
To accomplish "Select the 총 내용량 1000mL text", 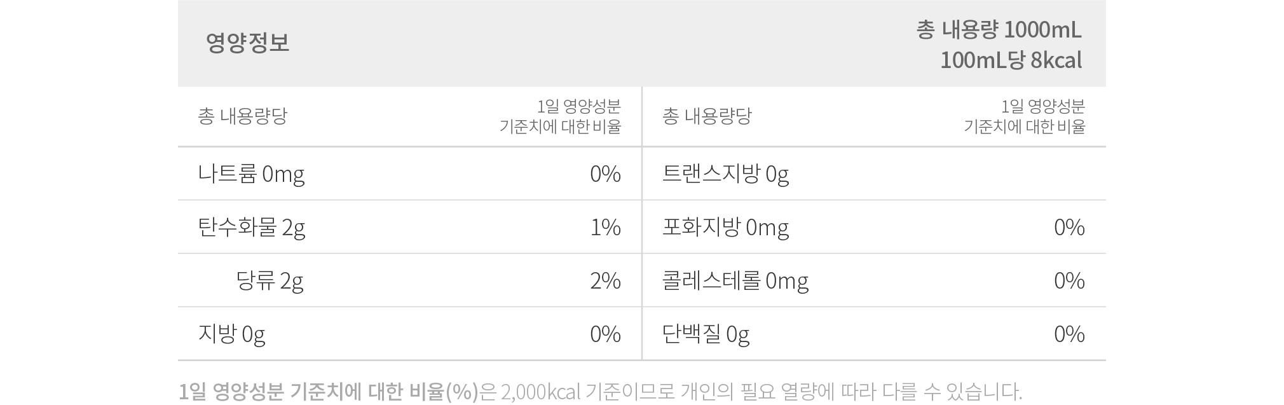I will click(999, 30).
